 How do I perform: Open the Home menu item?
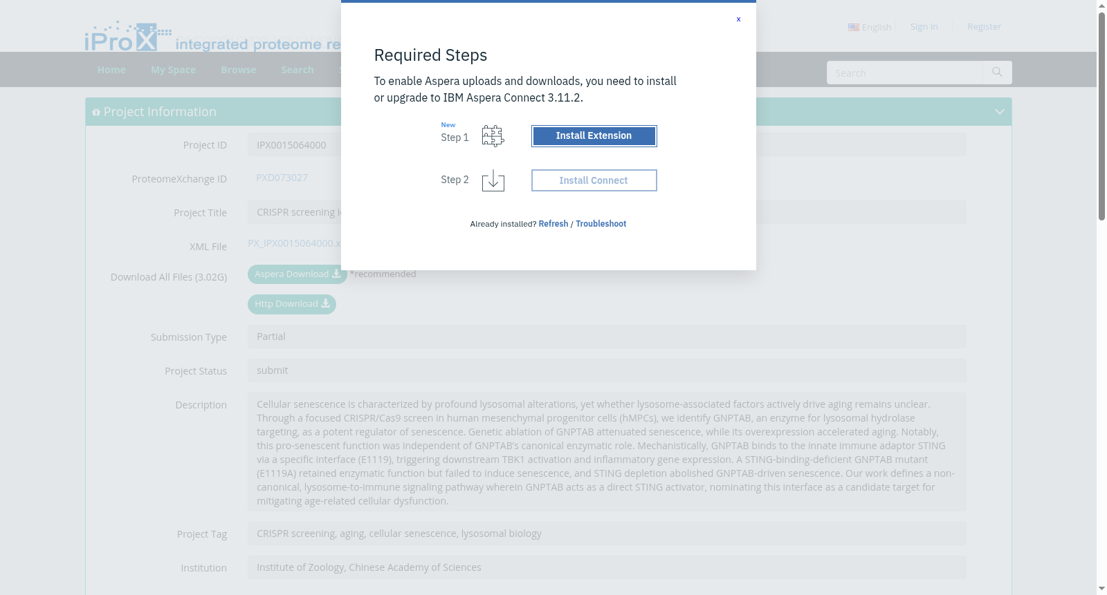(x=111, y=70)
